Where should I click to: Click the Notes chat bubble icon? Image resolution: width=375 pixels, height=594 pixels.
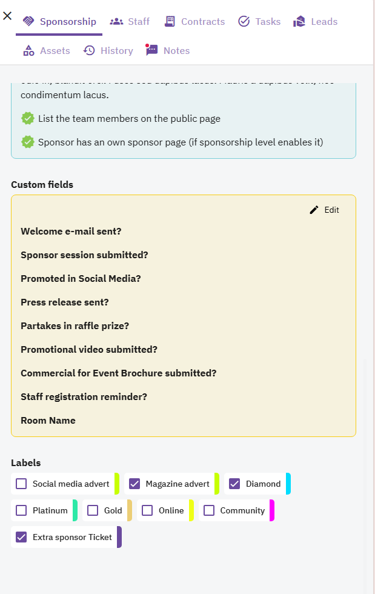click(151, 50)
